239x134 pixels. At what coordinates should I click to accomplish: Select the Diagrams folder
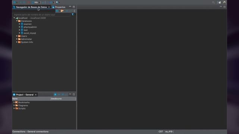23,106
